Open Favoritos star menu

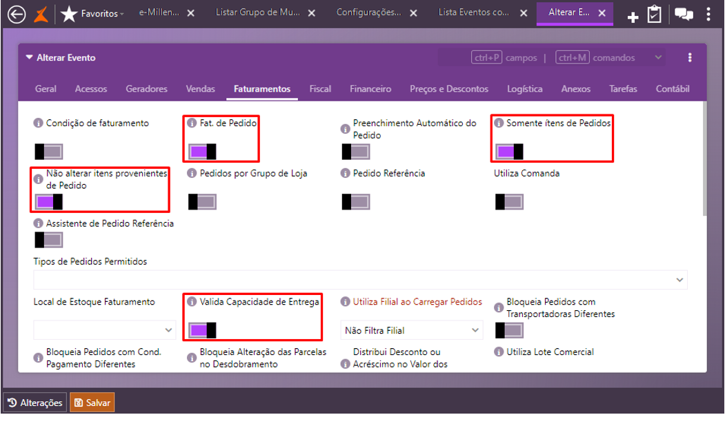point(92,14)
